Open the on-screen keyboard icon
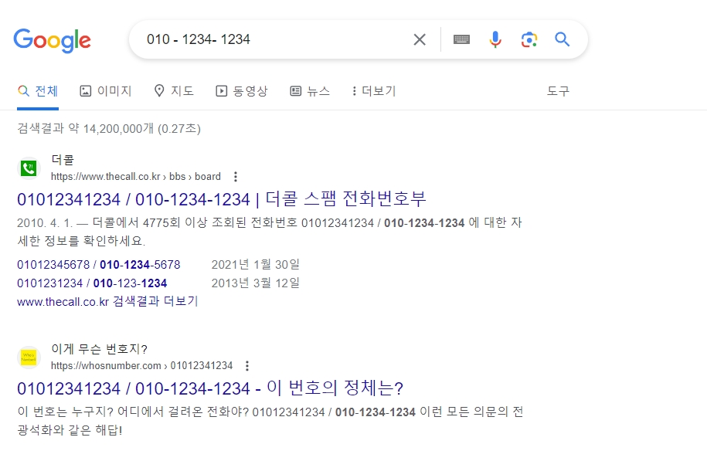 461,39
